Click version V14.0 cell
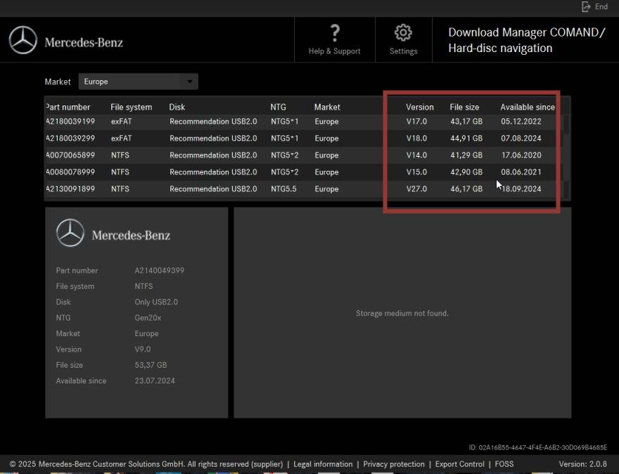This screenshot has height=474, width=619. pos(416,155)
